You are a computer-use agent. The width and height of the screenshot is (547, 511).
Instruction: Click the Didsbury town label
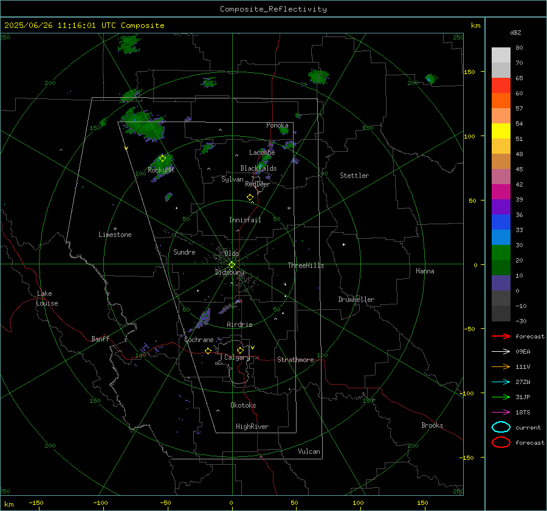pyautogui.click(x=229, y=272)
